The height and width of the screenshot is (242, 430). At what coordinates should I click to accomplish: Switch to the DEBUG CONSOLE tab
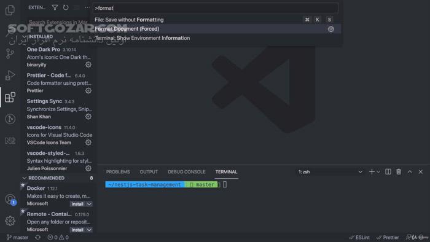click(x=187, y=172)
